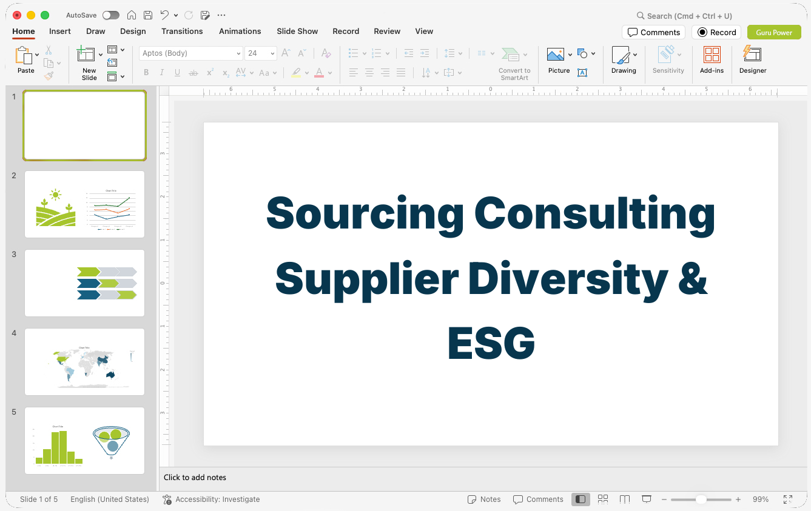The image size is (811, 511).
Task: Fit slide to current window icon
Action: tap(788, 499)
